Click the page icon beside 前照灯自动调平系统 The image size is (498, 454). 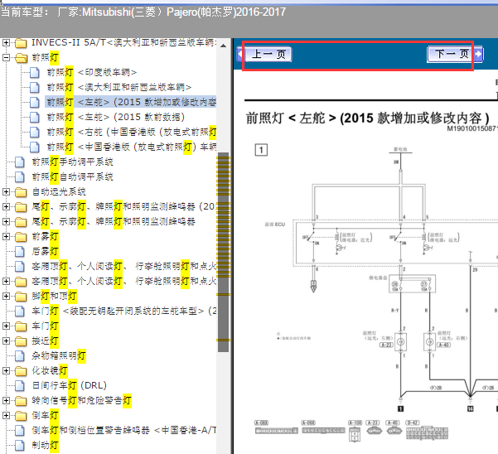pos(20,176)
